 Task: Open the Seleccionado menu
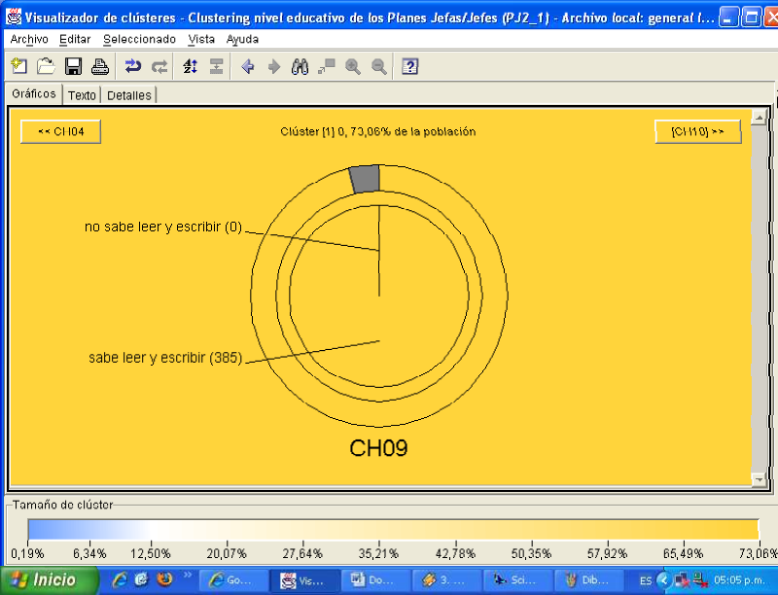pos(140,39)
